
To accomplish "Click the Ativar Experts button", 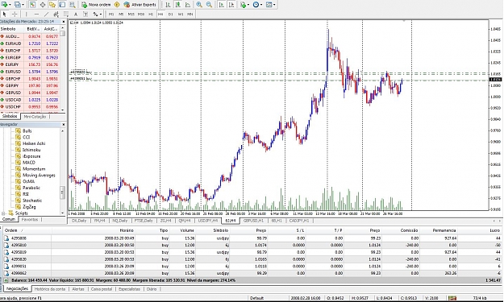I will [140, 5].
